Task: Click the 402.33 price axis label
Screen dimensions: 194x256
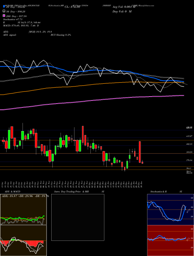Action: (189, 144)
